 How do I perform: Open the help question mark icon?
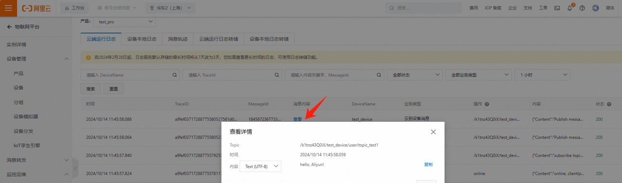582,8
